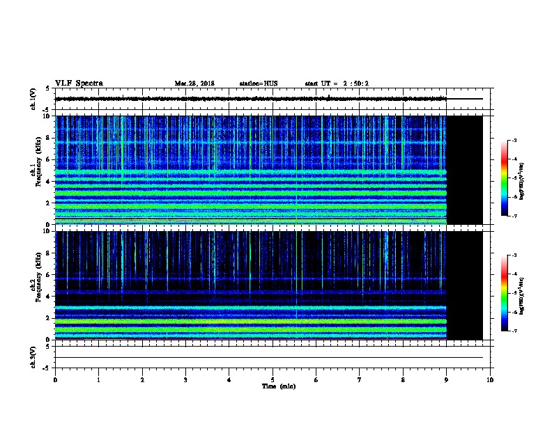The height and width of the screenshot is (426, 552).
Task: Click the ch.2 spectrogram panel
Action: click(269, 285)
